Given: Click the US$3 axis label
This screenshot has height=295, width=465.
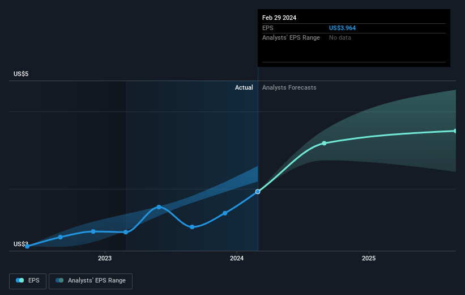Looking at the screenshot, I should [21, 244].
